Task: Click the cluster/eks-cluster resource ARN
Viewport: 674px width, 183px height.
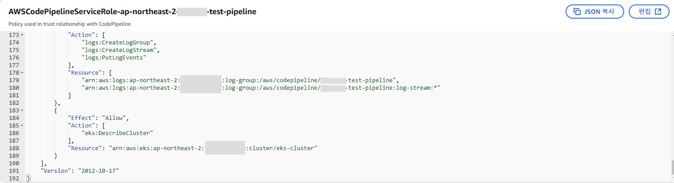Action: point(212,148)
